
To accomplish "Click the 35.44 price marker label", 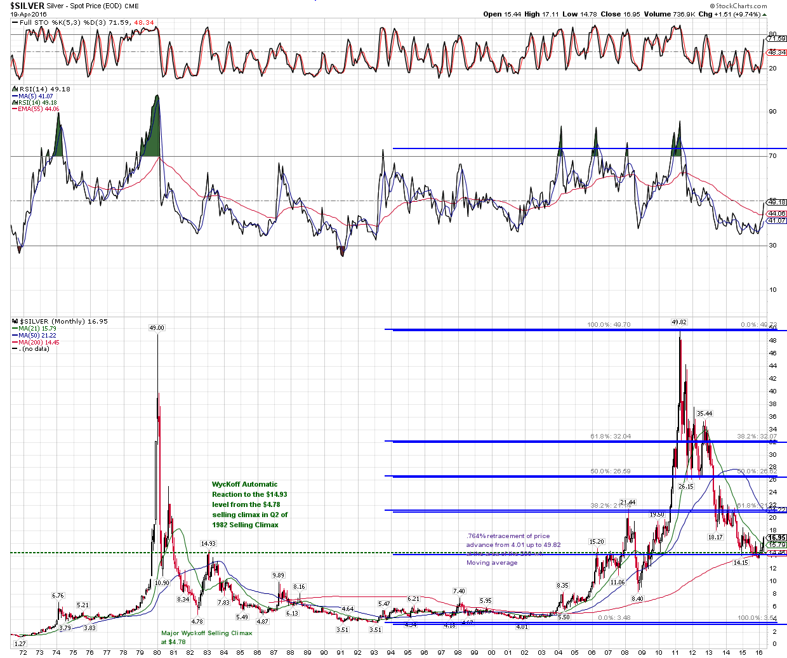I will pyautogui.click(x=704, y=414).
